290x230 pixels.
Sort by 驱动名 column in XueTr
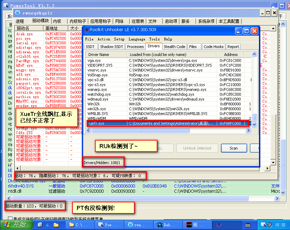coord(29,28)
